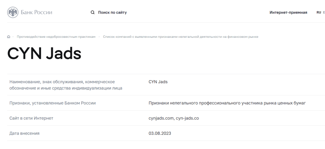The image size is (325, 149).
Task: Select the RU language option
Action: click(319, 12)
